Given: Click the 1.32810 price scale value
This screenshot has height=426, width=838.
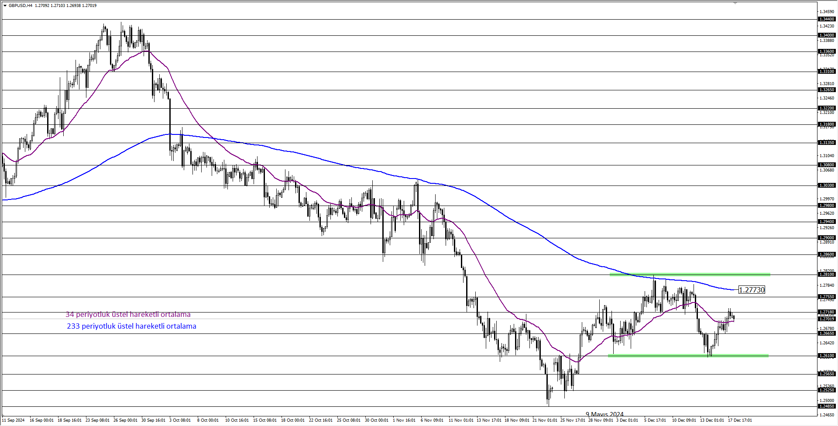Looking at the screenshot, I should tap(827, 83).
